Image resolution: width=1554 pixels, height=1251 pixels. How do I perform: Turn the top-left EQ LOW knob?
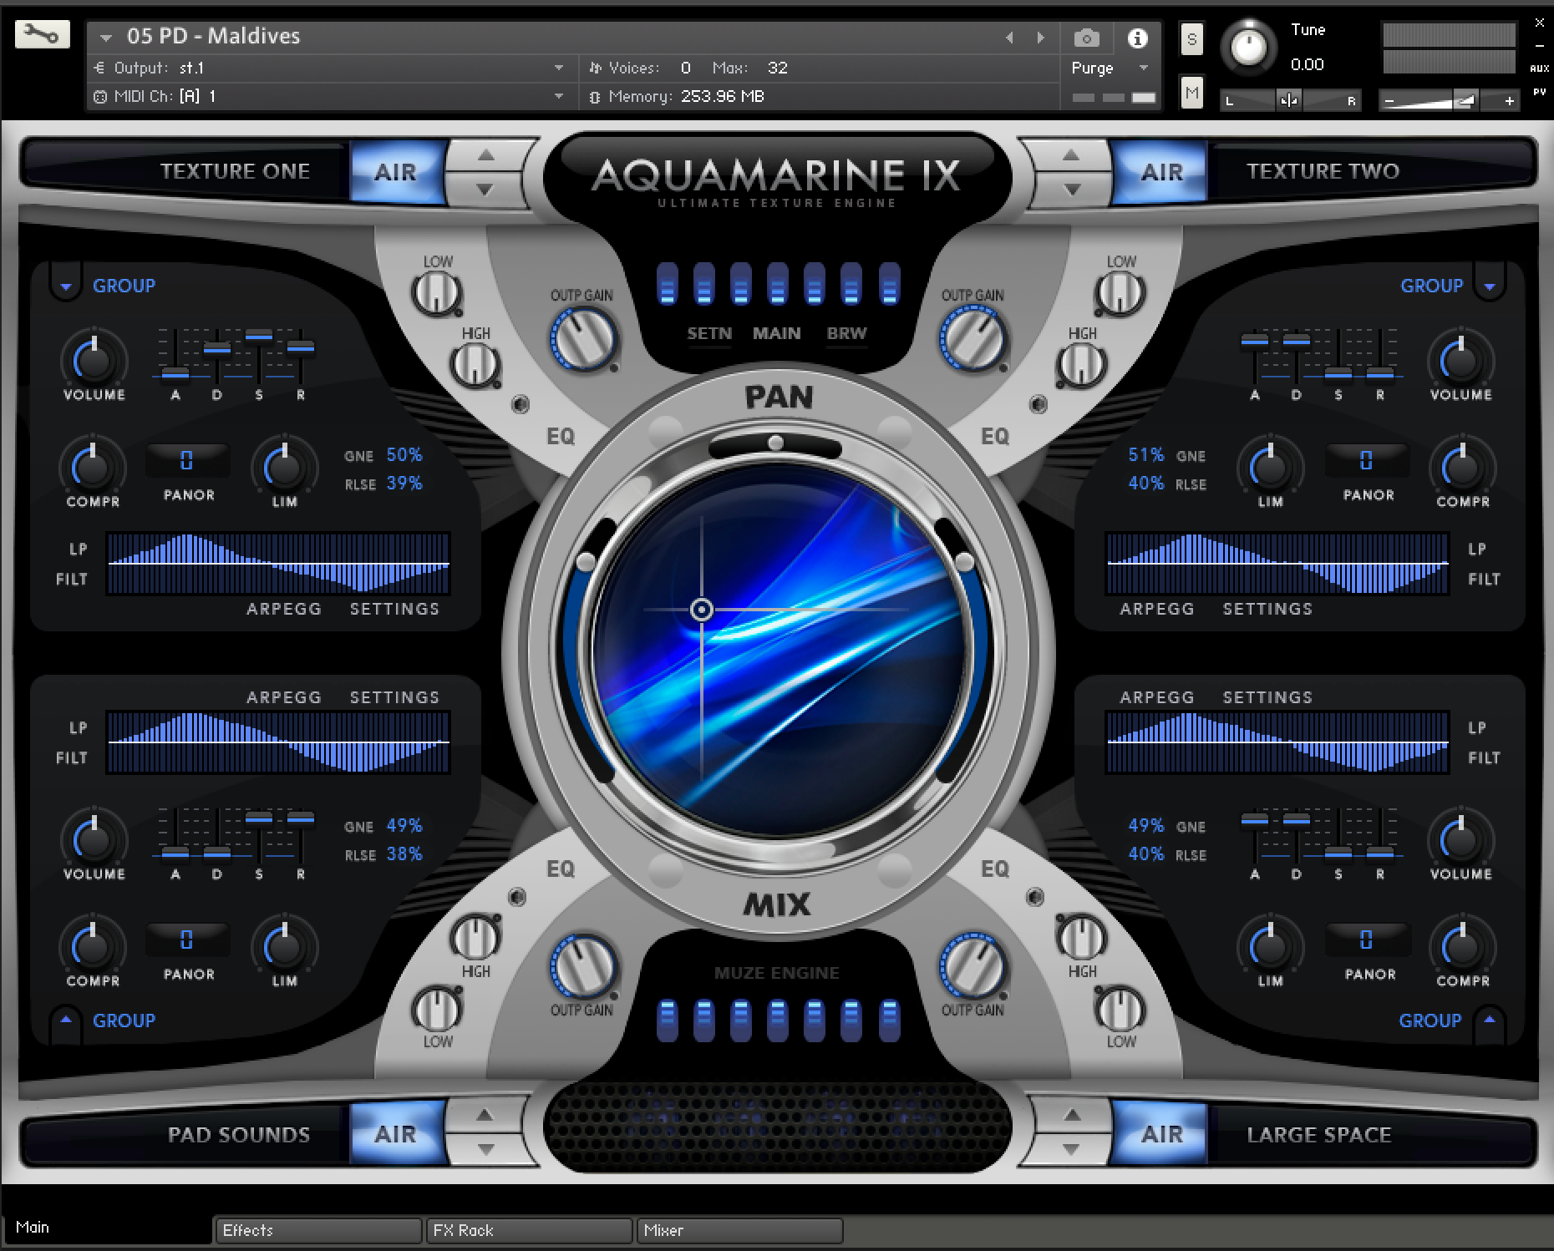pos(437,292)
